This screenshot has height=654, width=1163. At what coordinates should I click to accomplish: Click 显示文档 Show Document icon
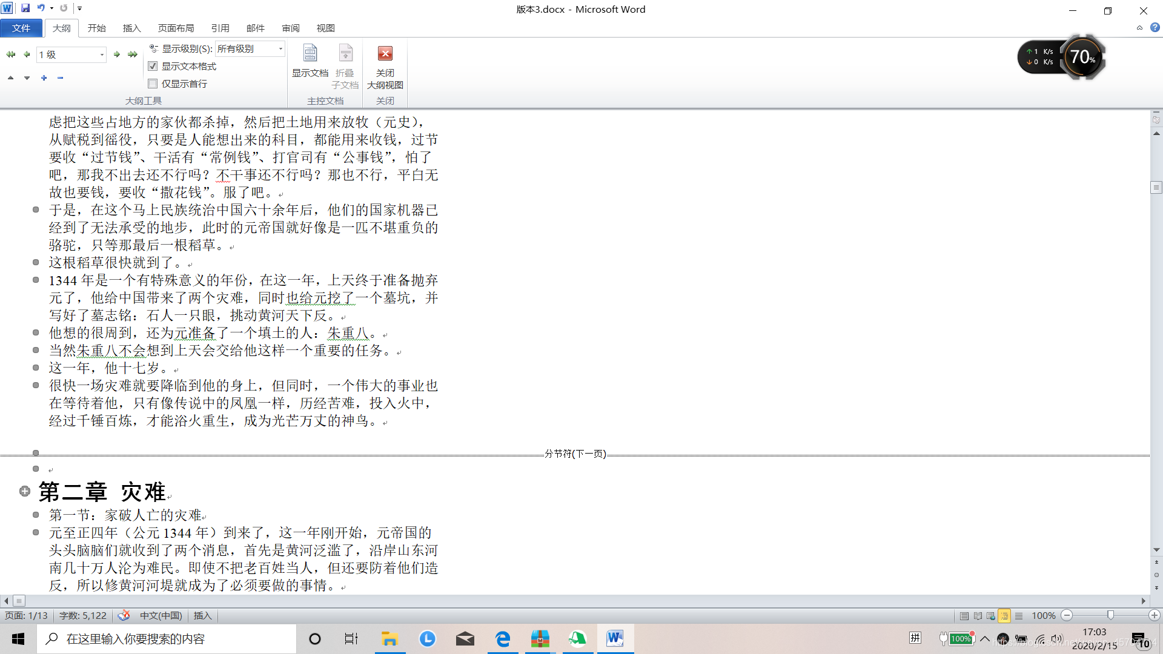point(310,54)
